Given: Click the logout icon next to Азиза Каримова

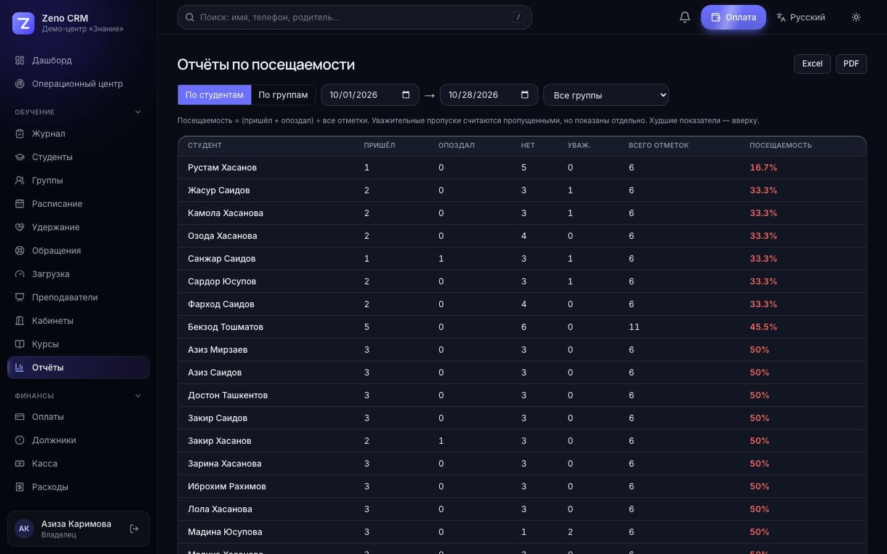Looking at the screenshot, I should click(x=134, y=529).
